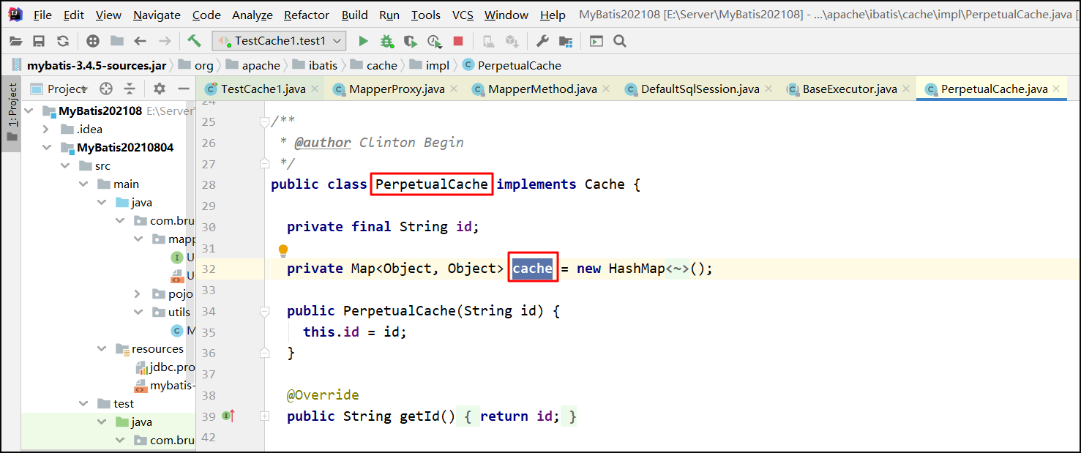Collapse the utils package
This screenshot has height=453, width=1081.
click(138, 312)
